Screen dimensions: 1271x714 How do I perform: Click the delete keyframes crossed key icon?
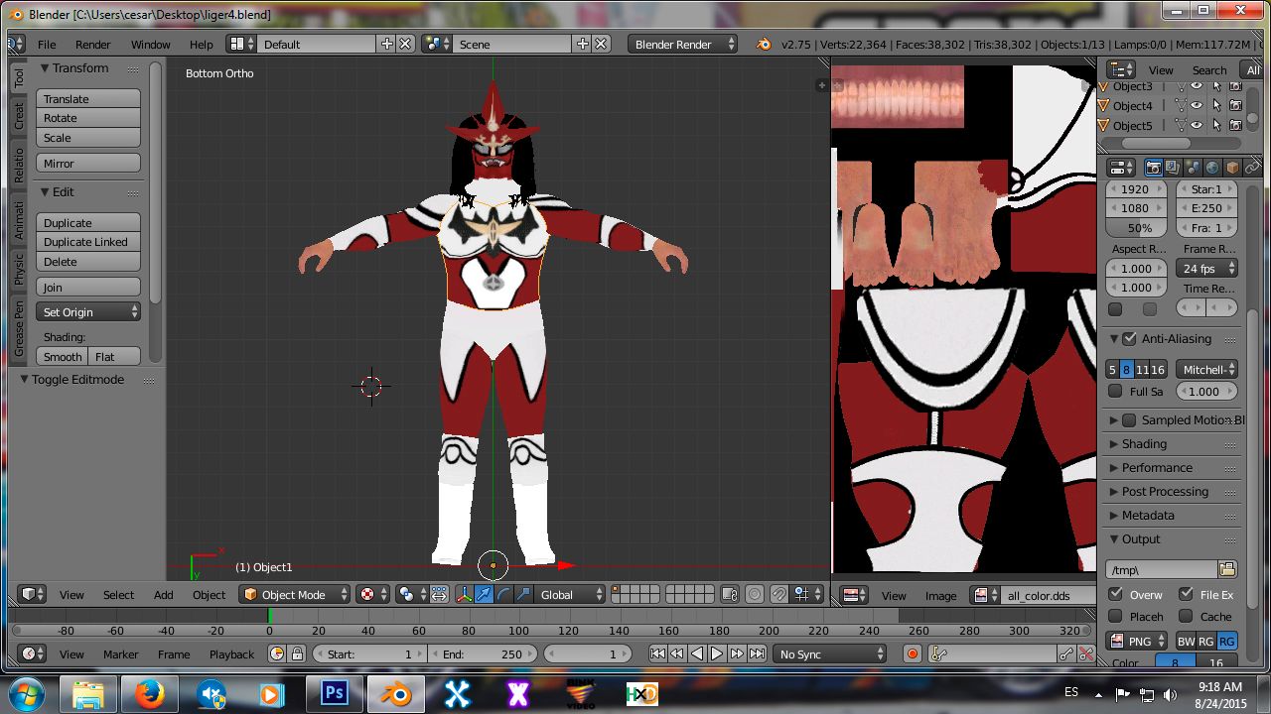pyautogui.click(x=1086, y=654)
